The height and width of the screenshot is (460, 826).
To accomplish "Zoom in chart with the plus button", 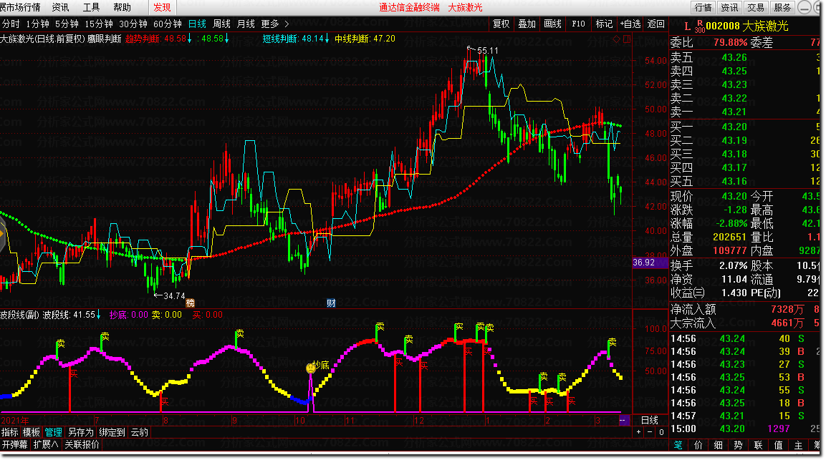I will point(638,432).
